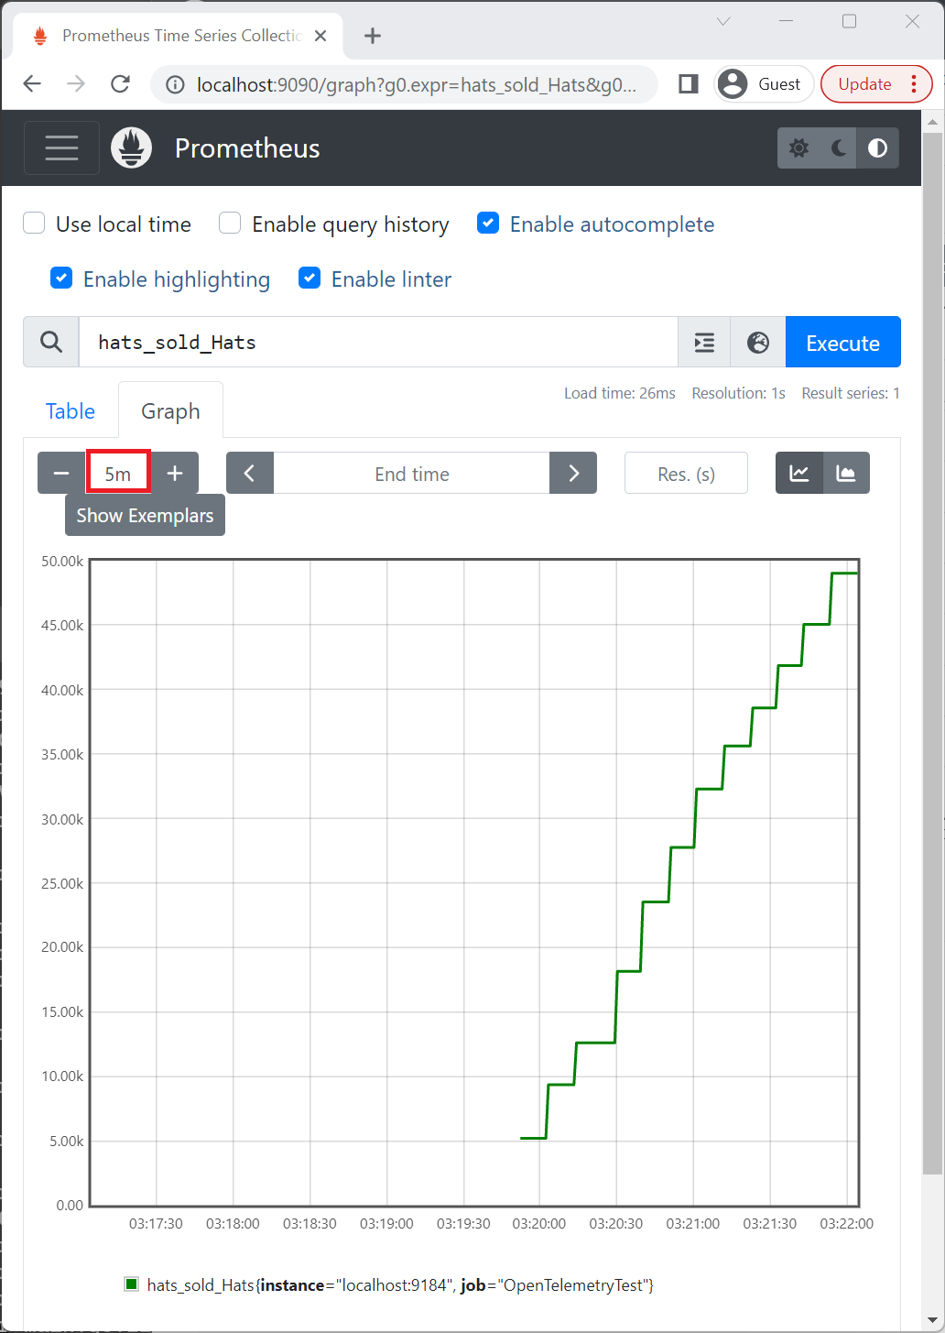Disable Enable autocomplete

(487, 223)
